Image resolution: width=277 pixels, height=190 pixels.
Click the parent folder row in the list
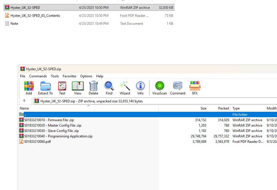(86, 114)
